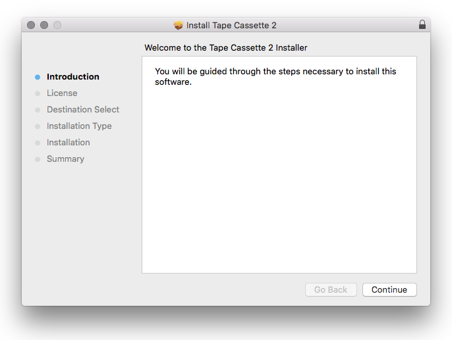Select the License step label
The width and height of the screenshot is (452, 340).
(62, 93)
